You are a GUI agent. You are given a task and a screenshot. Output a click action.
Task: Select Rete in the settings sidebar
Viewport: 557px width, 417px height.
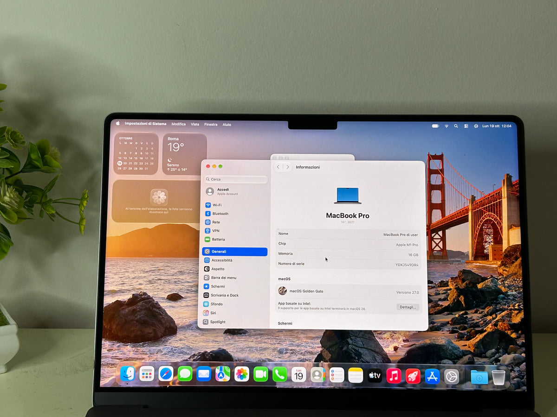pyautogui.click(x=235, y=222)
